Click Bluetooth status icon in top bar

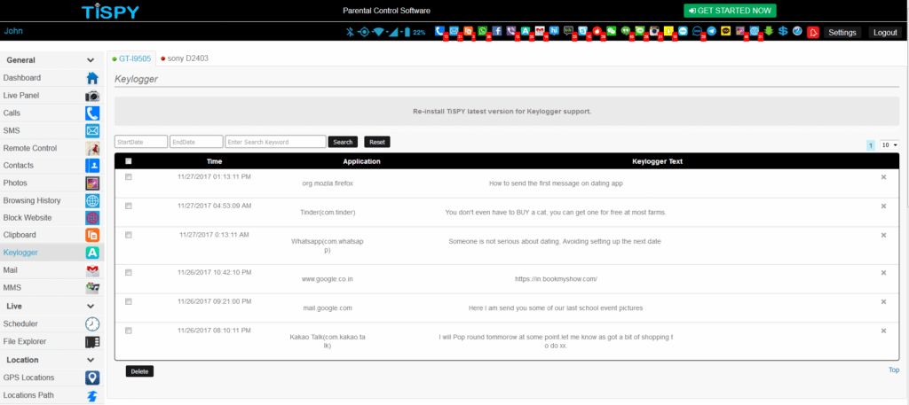click(x=350, y=32)
